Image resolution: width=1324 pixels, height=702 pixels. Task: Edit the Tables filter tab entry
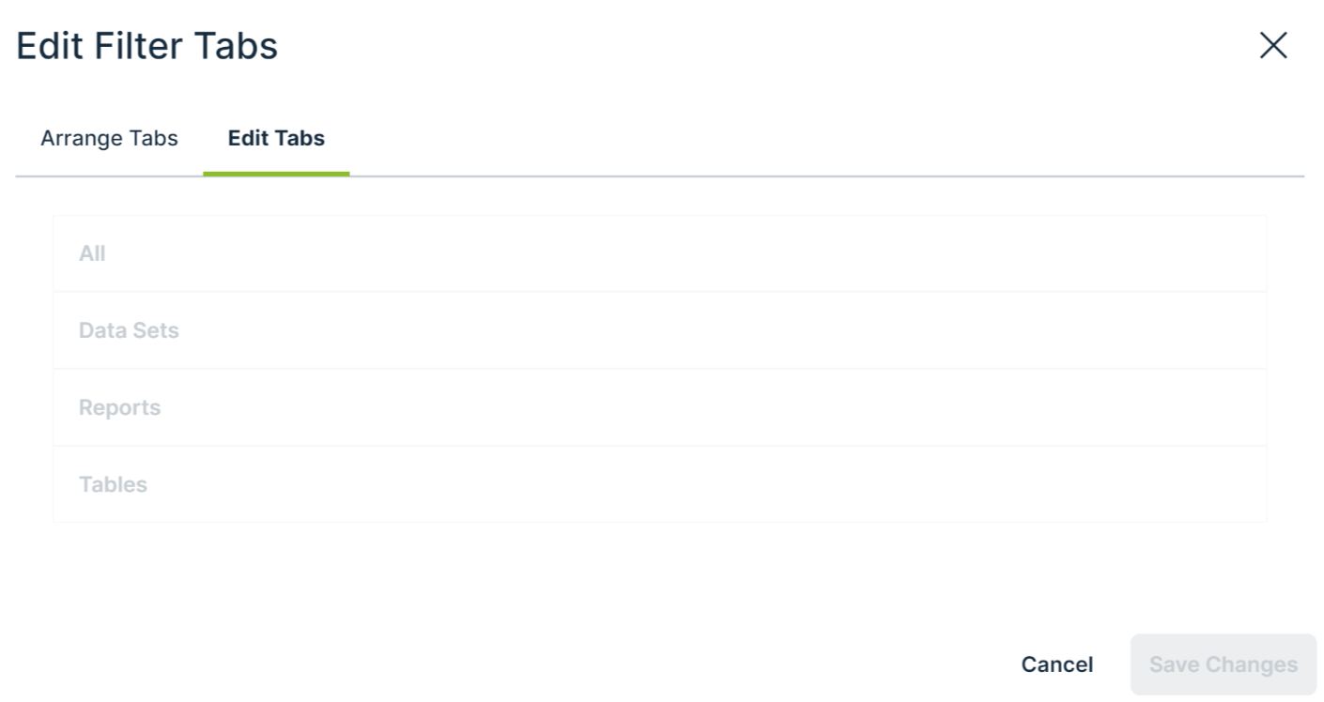113,484
